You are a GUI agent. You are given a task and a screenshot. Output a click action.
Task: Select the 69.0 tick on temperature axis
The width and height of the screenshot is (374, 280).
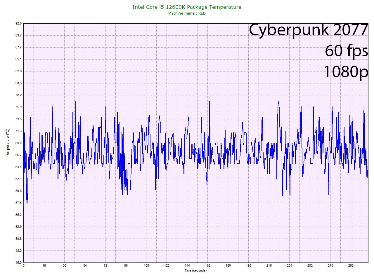point(18,143)
